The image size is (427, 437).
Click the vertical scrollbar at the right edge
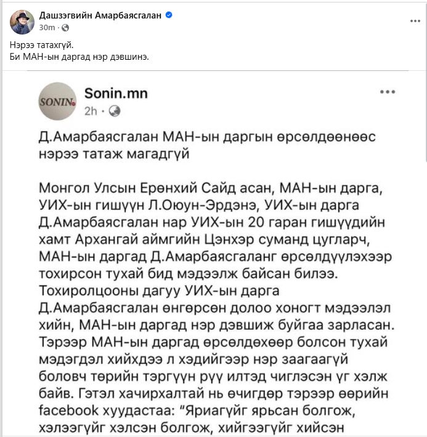(426, 84)
